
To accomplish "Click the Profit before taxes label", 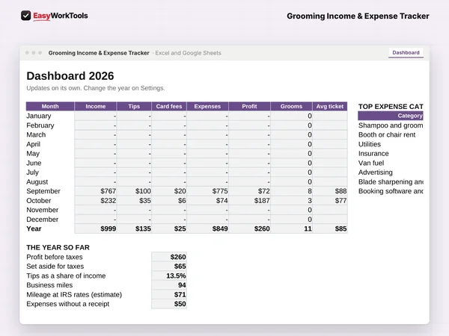I will tap(55, 257).
